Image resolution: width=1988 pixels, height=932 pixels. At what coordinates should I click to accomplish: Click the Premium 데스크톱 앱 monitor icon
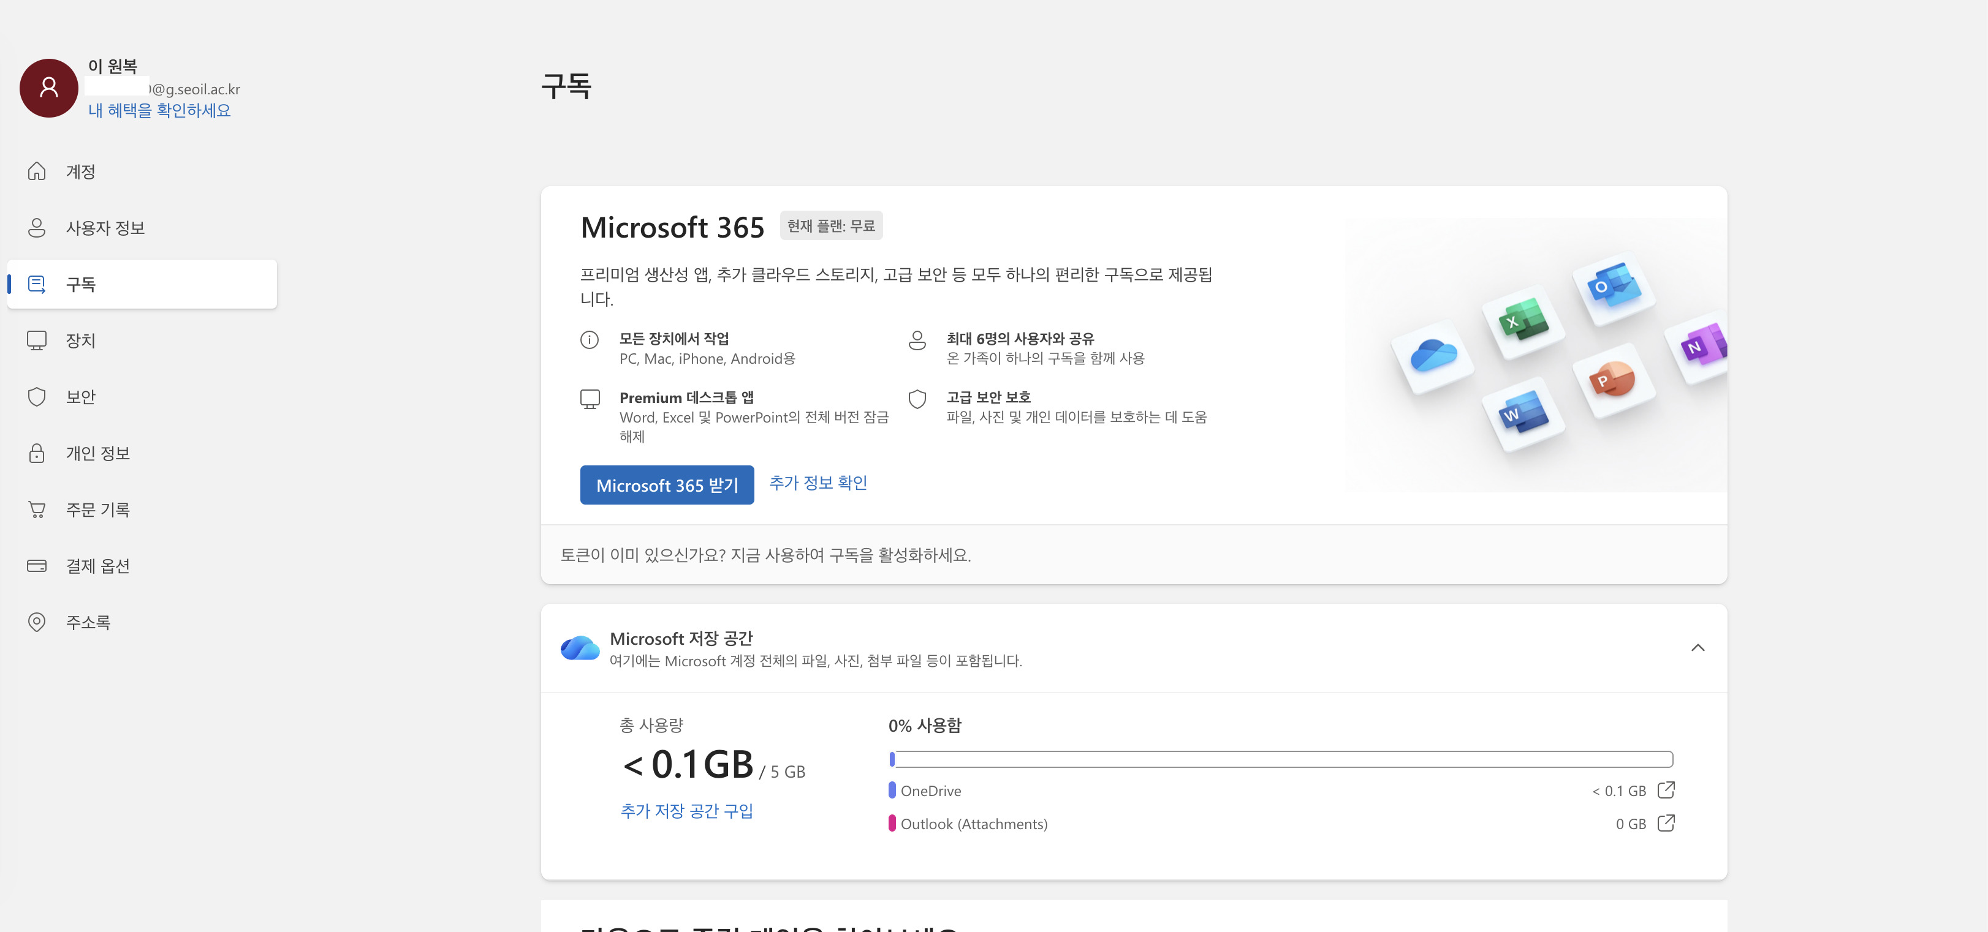point(590,399)
